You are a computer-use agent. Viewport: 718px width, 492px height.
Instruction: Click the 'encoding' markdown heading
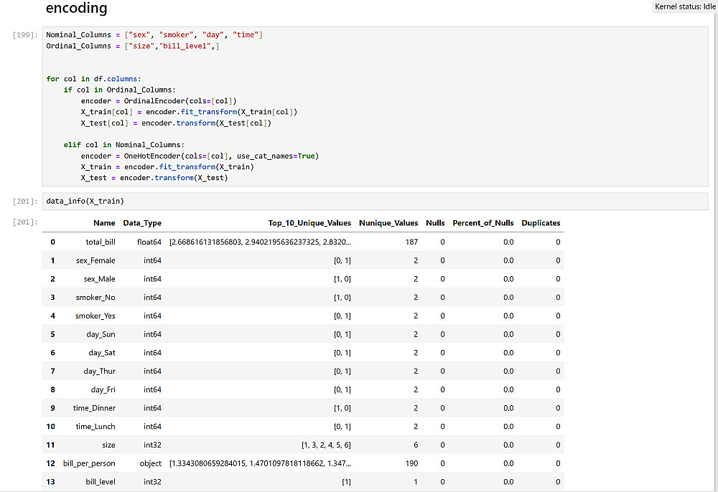[76, 9]
